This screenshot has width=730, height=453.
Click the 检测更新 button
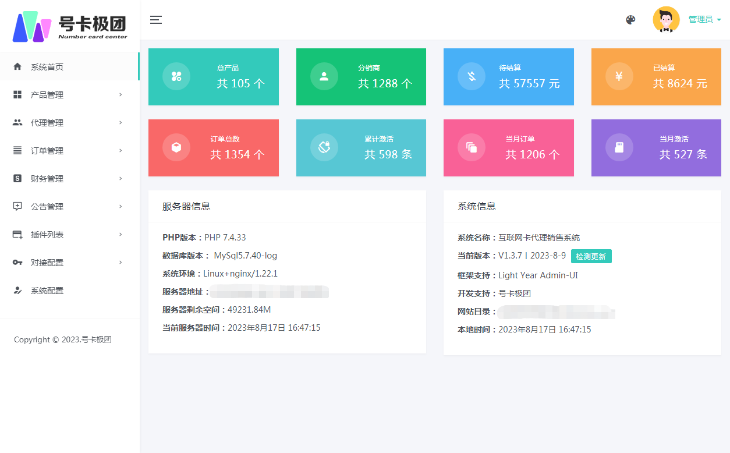coord(591,256)
